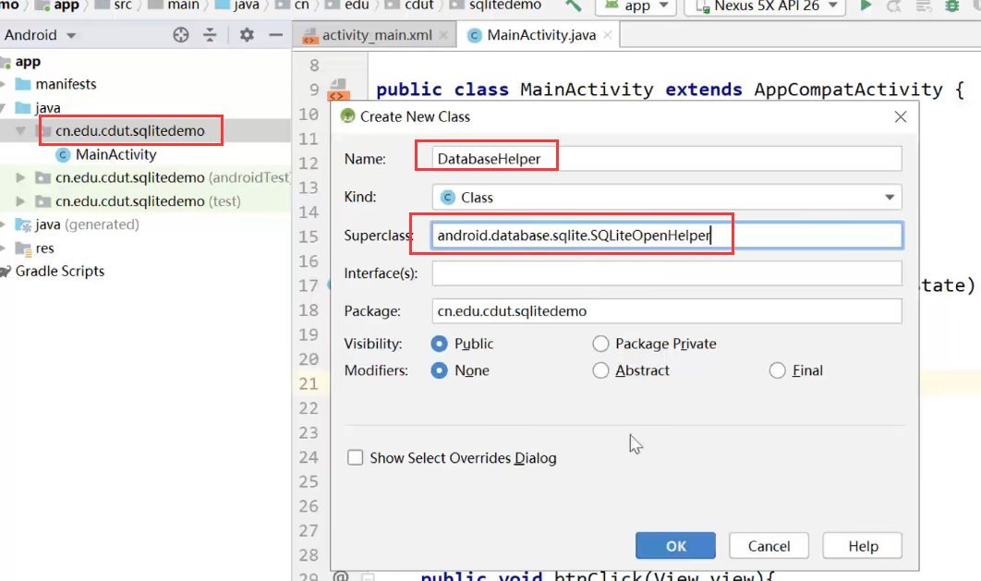Expand cn.edu.cdut.sqlitedemo (test) package
The image size is (981, 581).
20,201
